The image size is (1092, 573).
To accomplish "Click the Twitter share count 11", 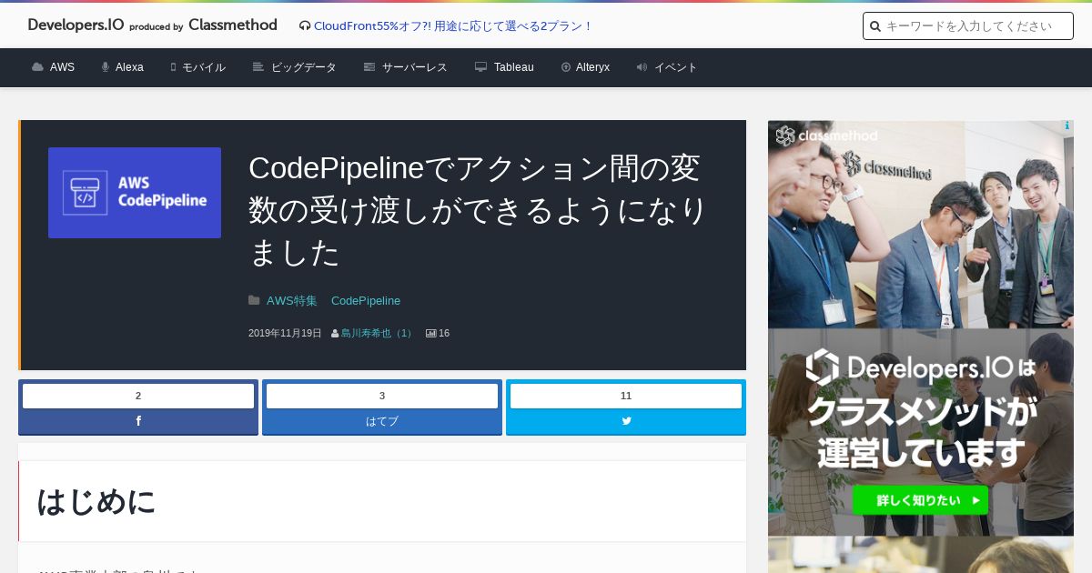I will coord(626,396).
